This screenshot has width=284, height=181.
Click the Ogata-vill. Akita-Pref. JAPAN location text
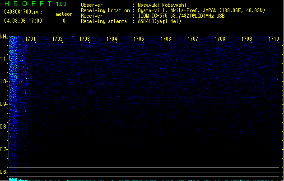tap(201, 10)
